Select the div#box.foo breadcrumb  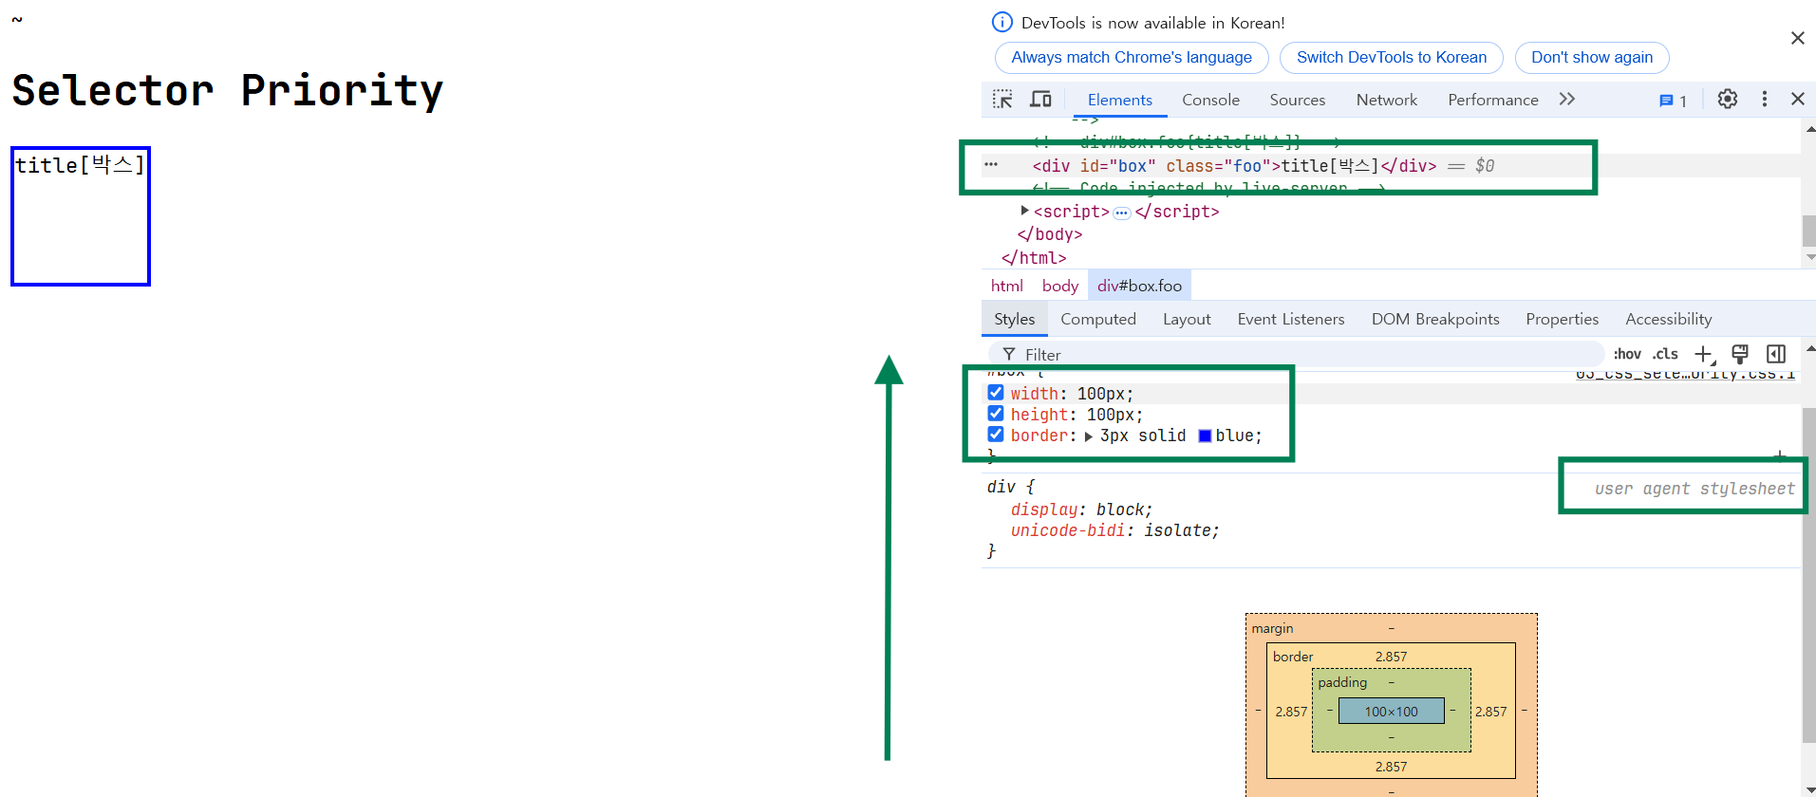tap(1139, 286)
